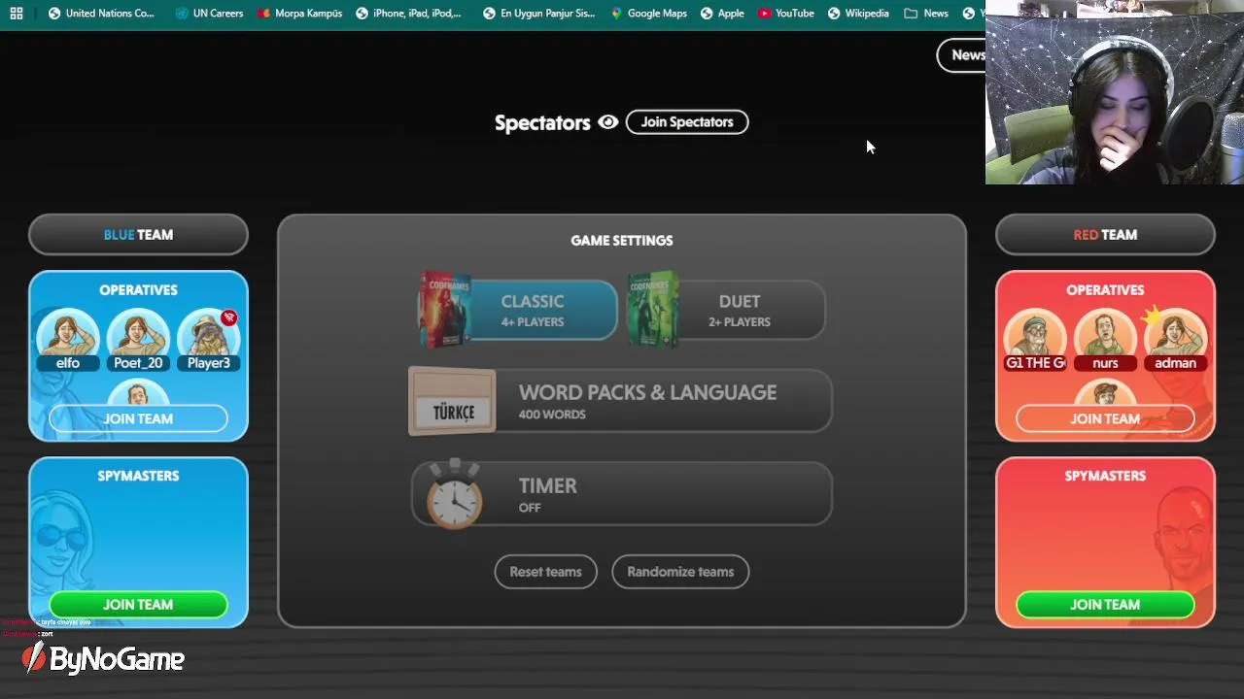Image resolution: width=1244 pixels, height=699 pixels.
Task: Click the elfo player avatar
Action: 68,339
